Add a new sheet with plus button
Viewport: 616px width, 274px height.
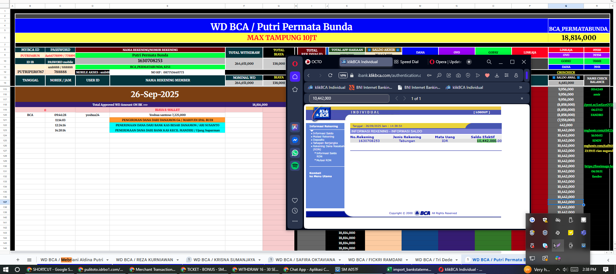(x=18, y=260)
